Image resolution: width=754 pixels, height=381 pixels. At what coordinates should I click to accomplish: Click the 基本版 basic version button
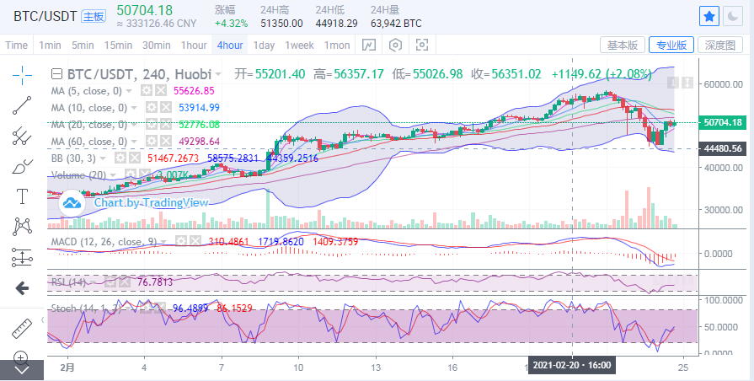click(x=623, y=46)
